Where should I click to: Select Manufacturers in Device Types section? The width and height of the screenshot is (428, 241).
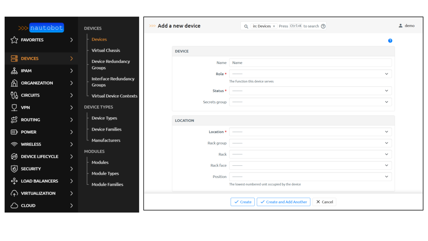tap(106, 140)
